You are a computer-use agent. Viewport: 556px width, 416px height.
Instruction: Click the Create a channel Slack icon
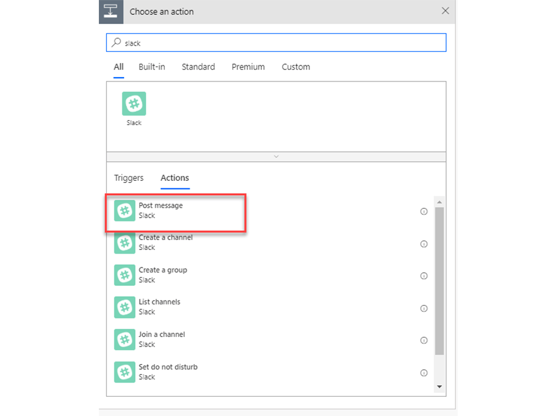point(124,243)
